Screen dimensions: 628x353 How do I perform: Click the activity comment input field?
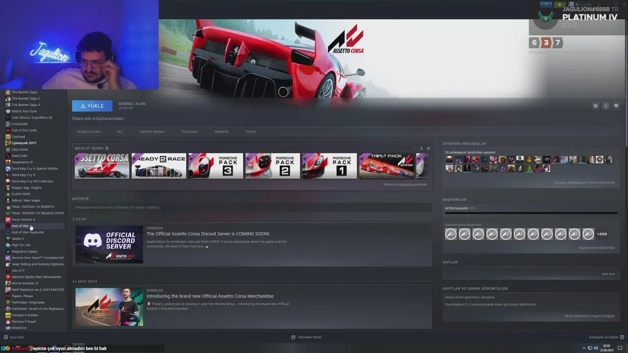click(x=252, y=207)
